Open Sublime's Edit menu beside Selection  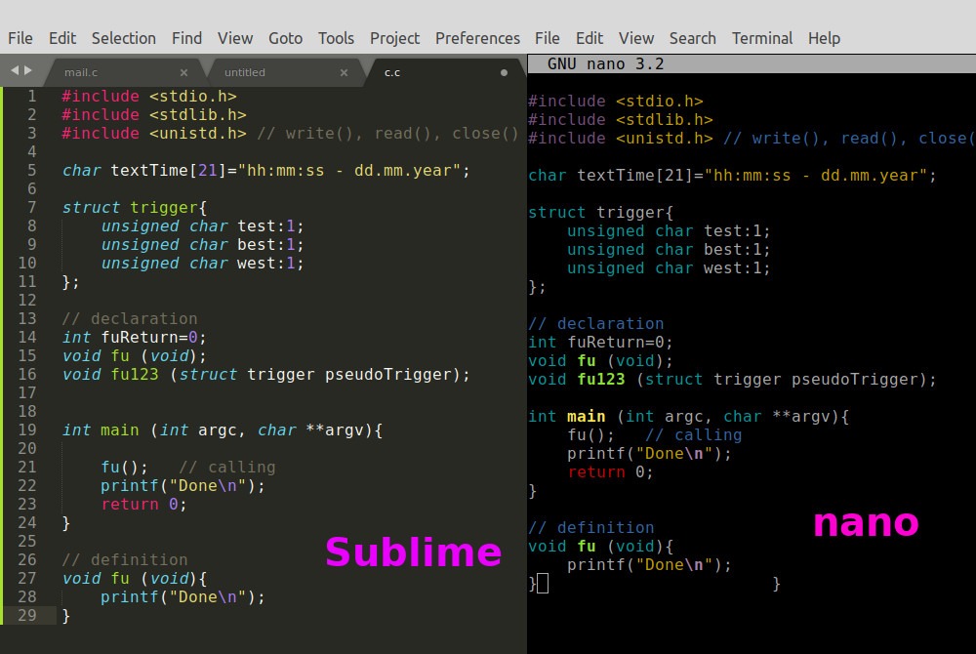pos(62,39)
